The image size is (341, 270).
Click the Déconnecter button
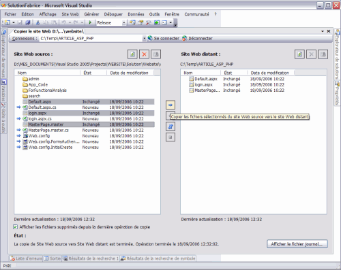(197, 39)
